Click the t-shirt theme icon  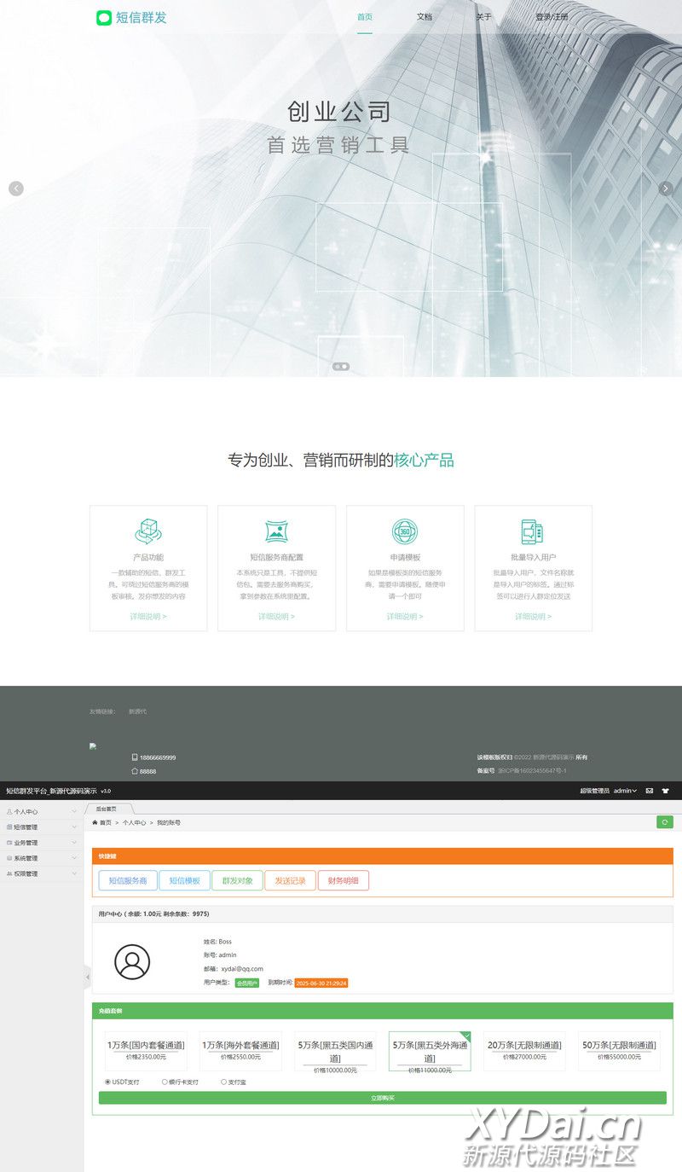(665, 791)
